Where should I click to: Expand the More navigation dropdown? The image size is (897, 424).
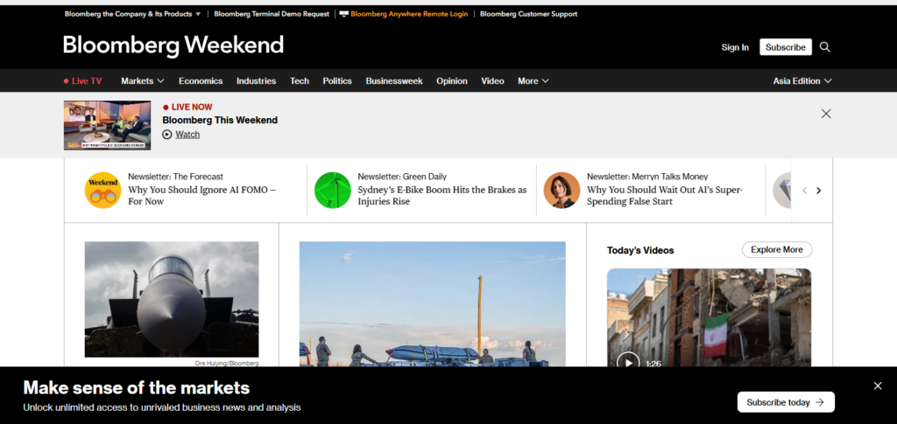point(533,81)
